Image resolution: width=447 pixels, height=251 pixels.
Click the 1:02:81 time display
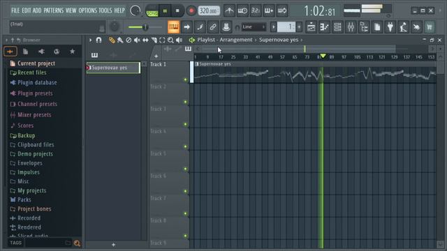coord(319,11)
